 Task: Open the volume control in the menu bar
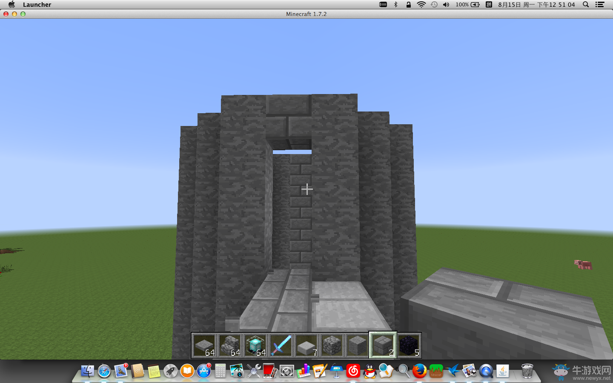(446, 4)
